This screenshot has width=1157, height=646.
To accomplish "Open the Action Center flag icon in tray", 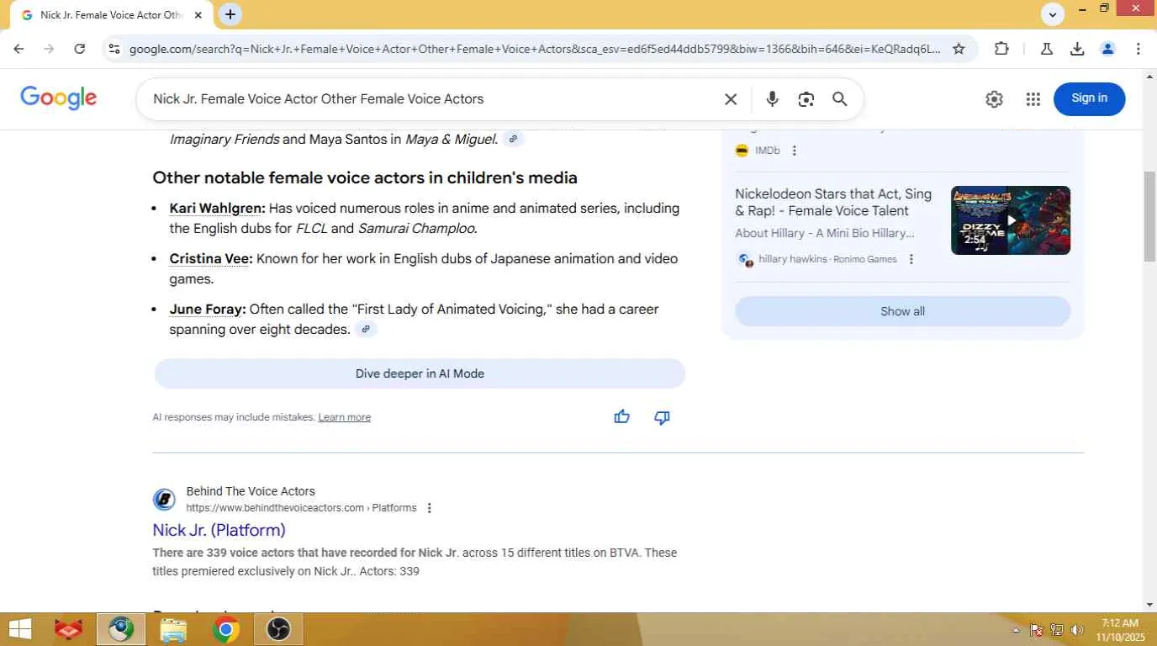I will coord(1036,630).
